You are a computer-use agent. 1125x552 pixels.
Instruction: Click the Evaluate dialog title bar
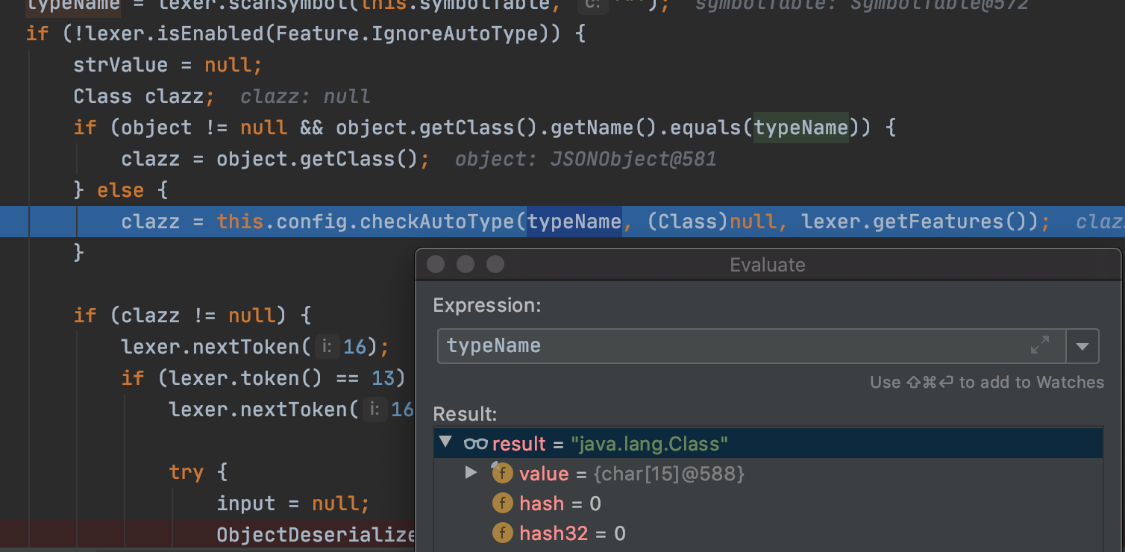[x=768, y=265]
